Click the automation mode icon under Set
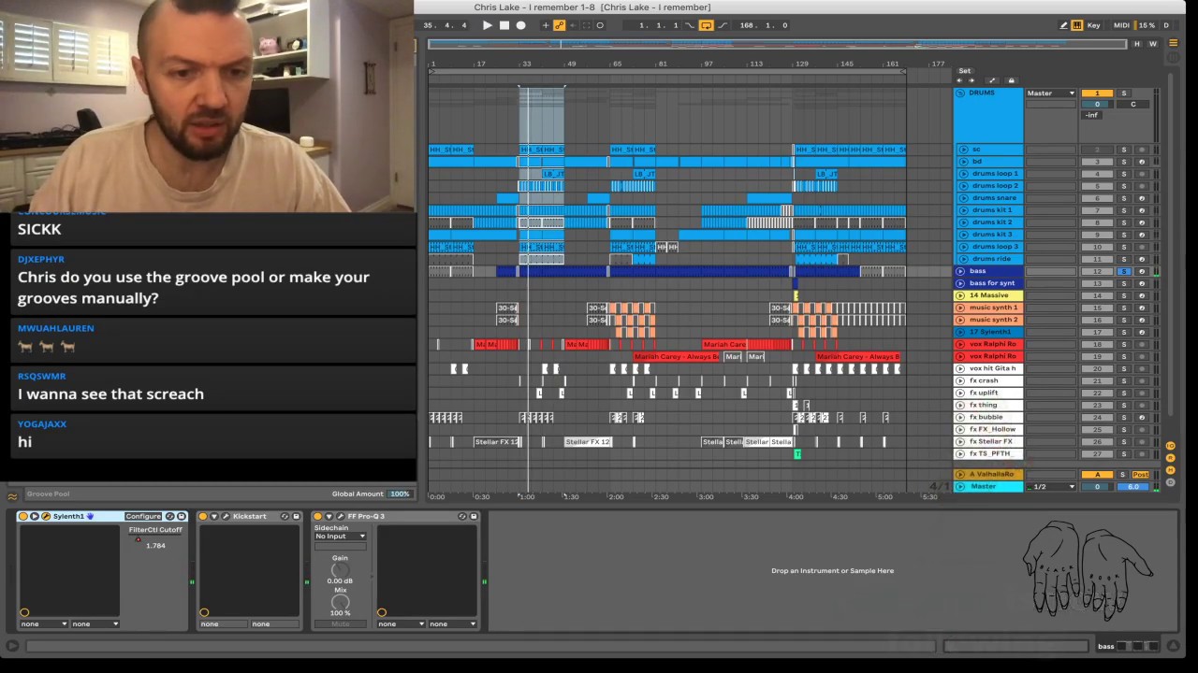 coord(992,80)
